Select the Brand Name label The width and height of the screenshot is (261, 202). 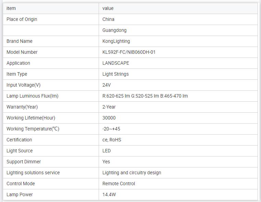(20, 41)
